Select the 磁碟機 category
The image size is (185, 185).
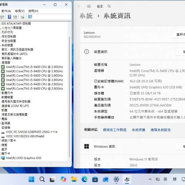coord(6,128)
